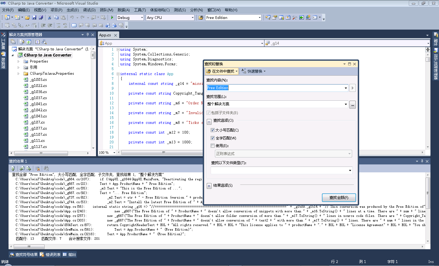Open the Toolbox hammer-and-wrench icon
This screenshot has height=266, width=439.
click(x=295, y=18)
